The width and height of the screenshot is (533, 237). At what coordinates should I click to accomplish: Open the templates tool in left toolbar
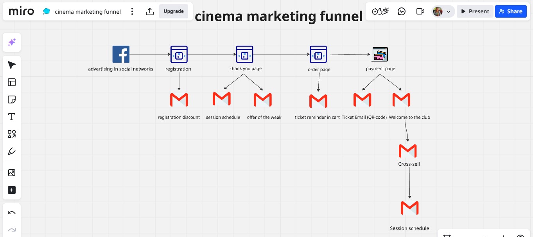[12, 82]
